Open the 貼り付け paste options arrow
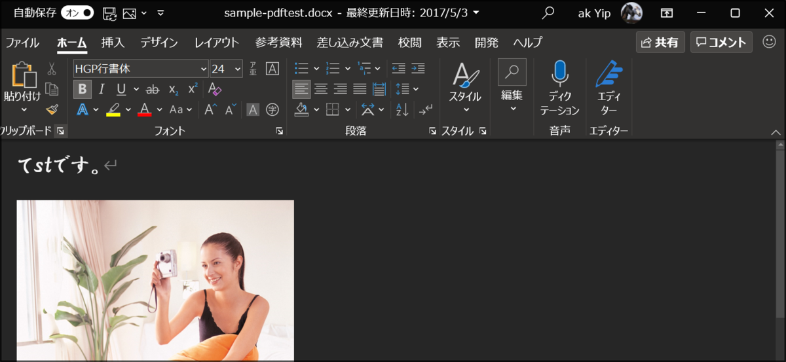The image size is (786, 362). (x=24, y=109)
